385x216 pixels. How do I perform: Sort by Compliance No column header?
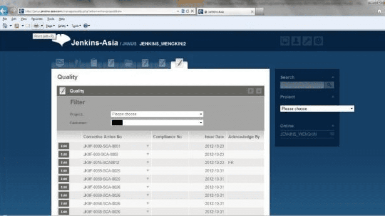click(167, 137)
